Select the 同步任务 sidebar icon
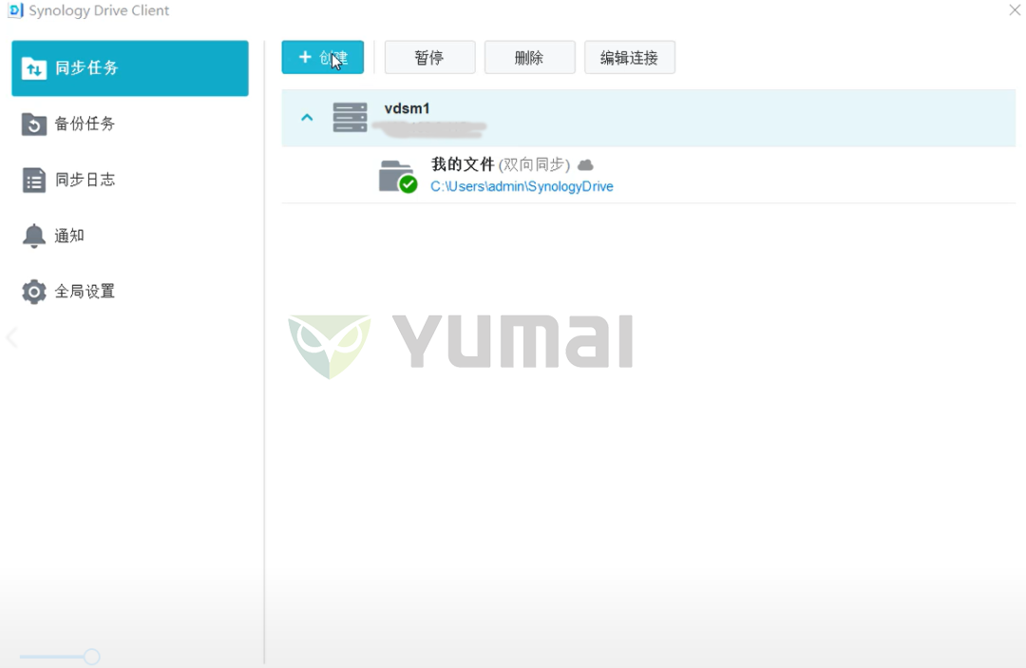1026x668 pixels. pyautogui.click(x=34, y=67)
